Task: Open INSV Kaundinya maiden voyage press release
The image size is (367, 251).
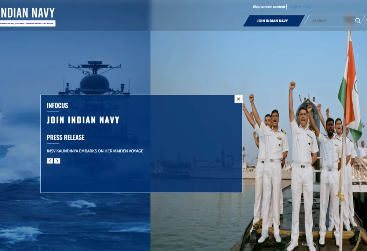Action: [95, 151]
